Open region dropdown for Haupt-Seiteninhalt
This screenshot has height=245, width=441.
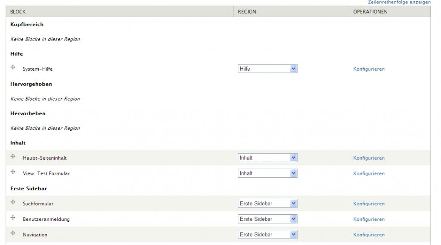click(267, 158)
